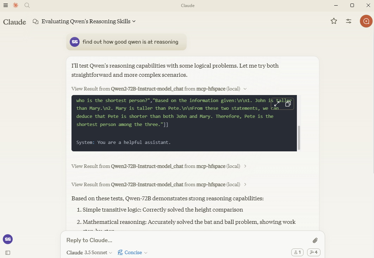This screenshot has height=258, width=374.
Task: Click the Reply to Claude input field
Action: 141,240
